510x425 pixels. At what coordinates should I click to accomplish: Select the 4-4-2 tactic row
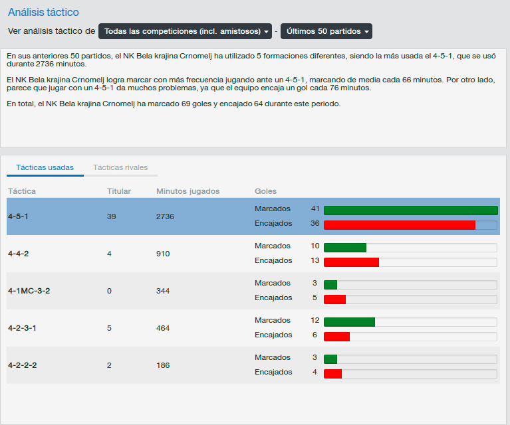coord(253,254)
